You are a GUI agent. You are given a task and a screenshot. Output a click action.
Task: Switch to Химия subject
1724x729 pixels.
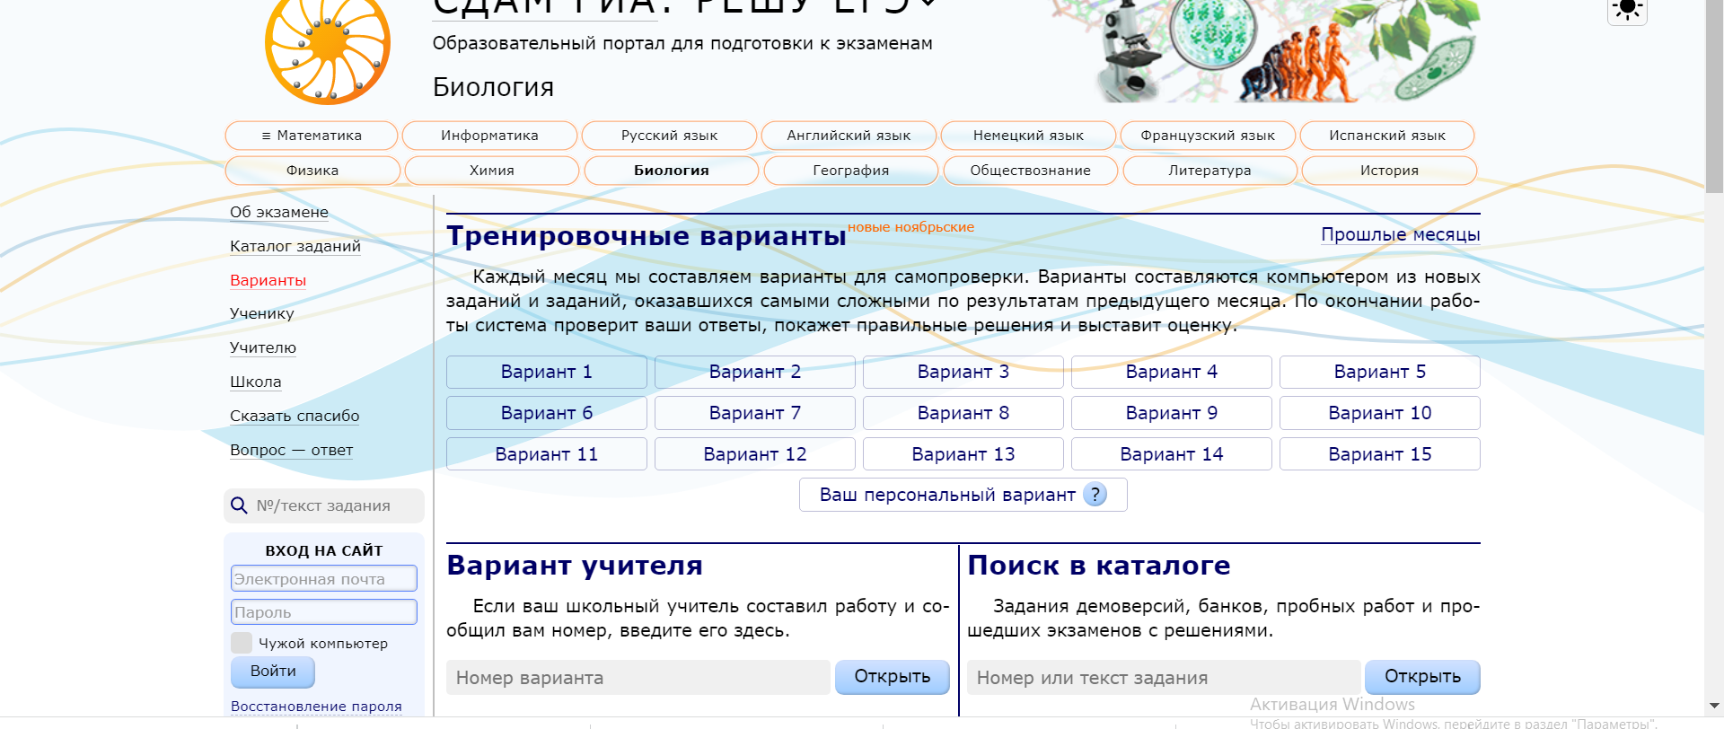click(x=492, y=171)
